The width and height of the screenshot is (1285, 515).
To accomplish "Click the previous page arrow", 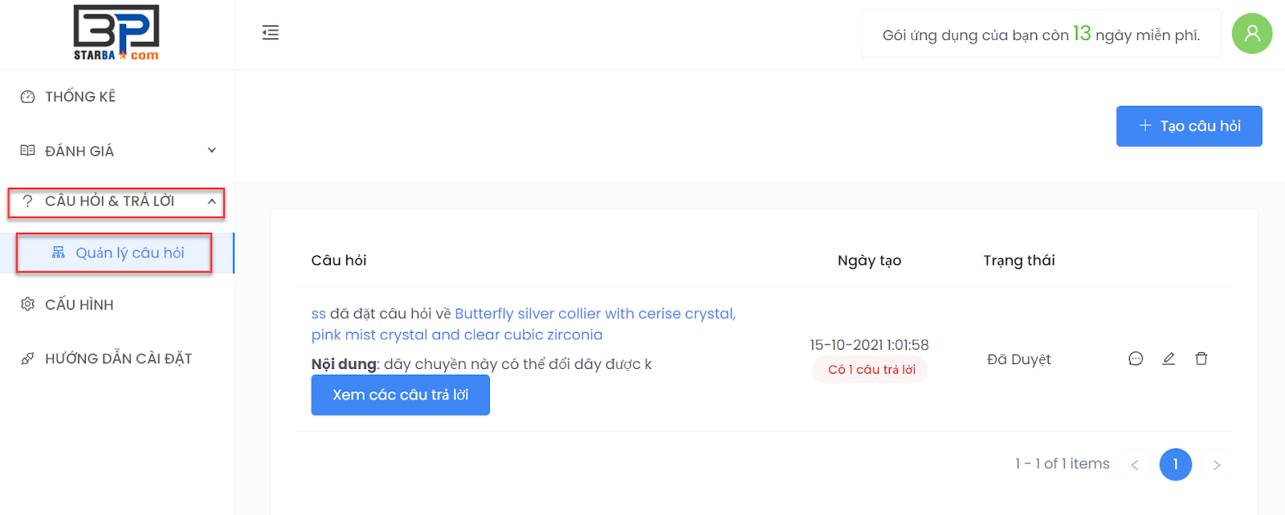I will coord(1135,464).
